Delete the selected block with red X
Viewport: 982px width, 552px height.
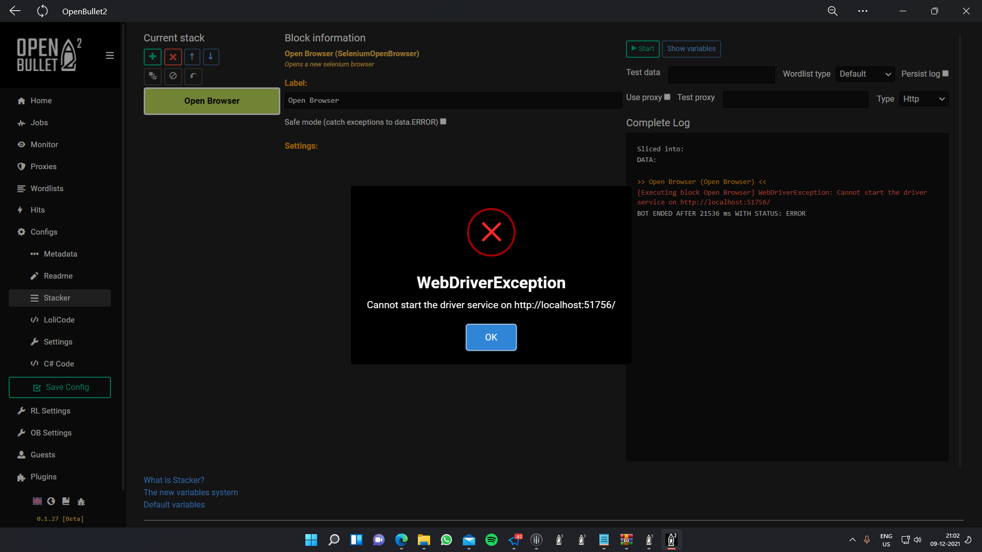(x=172, y=57)
